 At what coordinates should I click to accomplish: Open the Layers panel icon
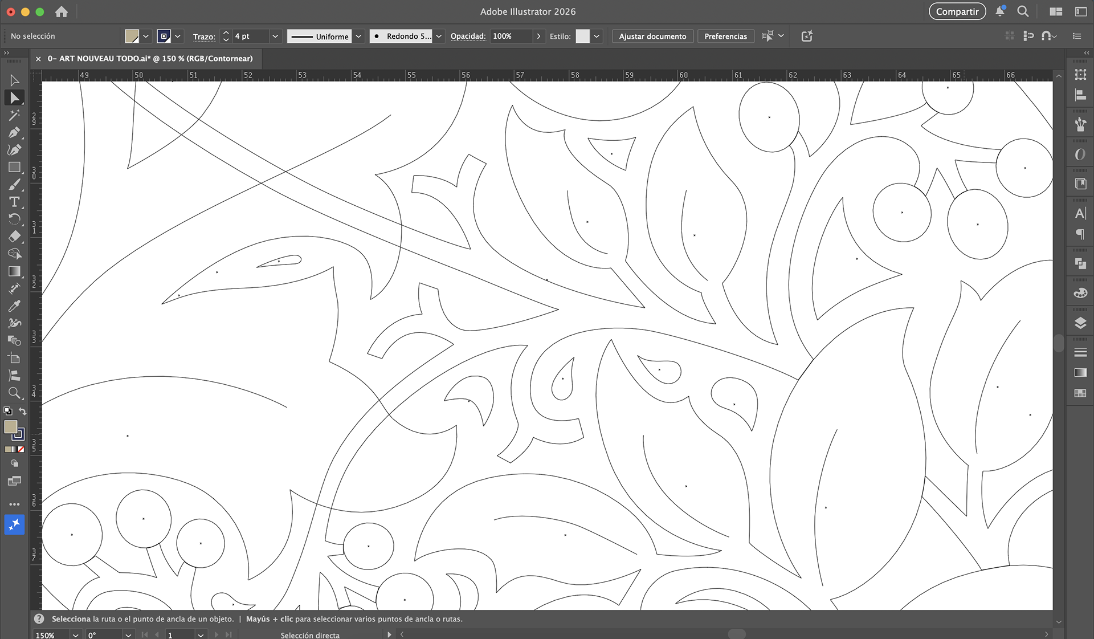click(x=1080, y=323)
